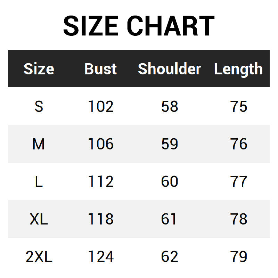Select the XL size cell
The height and width of the screenshot is (278, 278).
pos(39,219)
